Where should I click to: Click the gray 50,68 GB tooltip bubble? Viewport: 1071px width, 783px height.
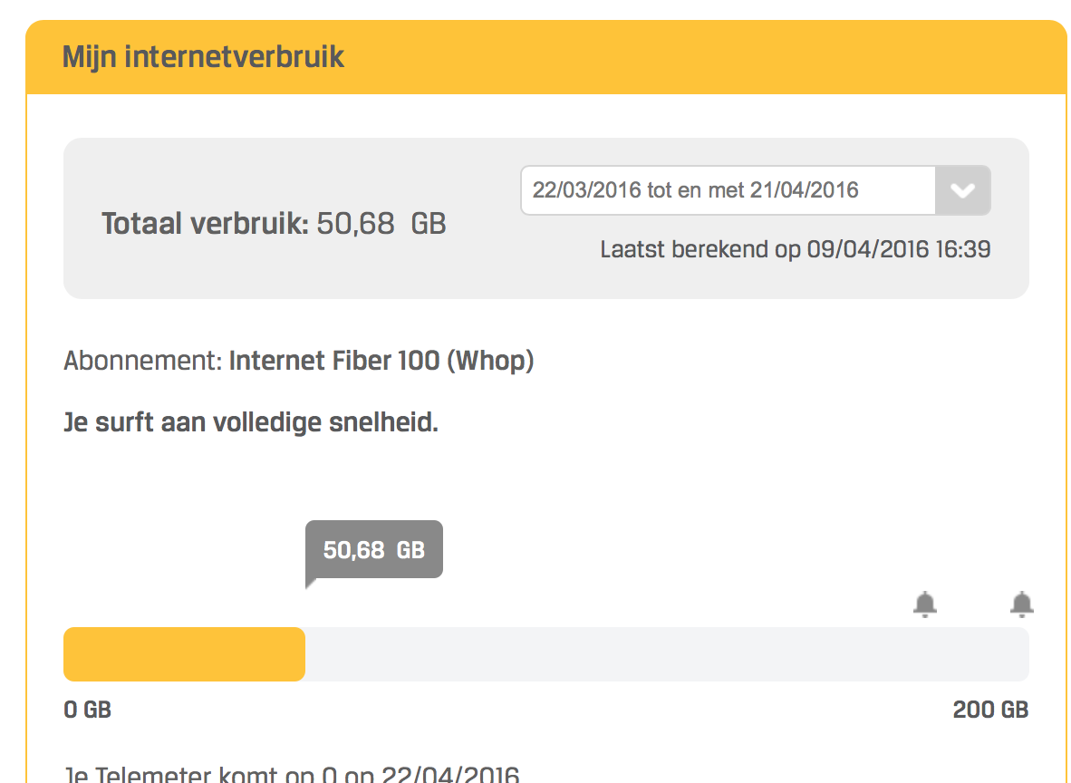[x=374, y=549]
